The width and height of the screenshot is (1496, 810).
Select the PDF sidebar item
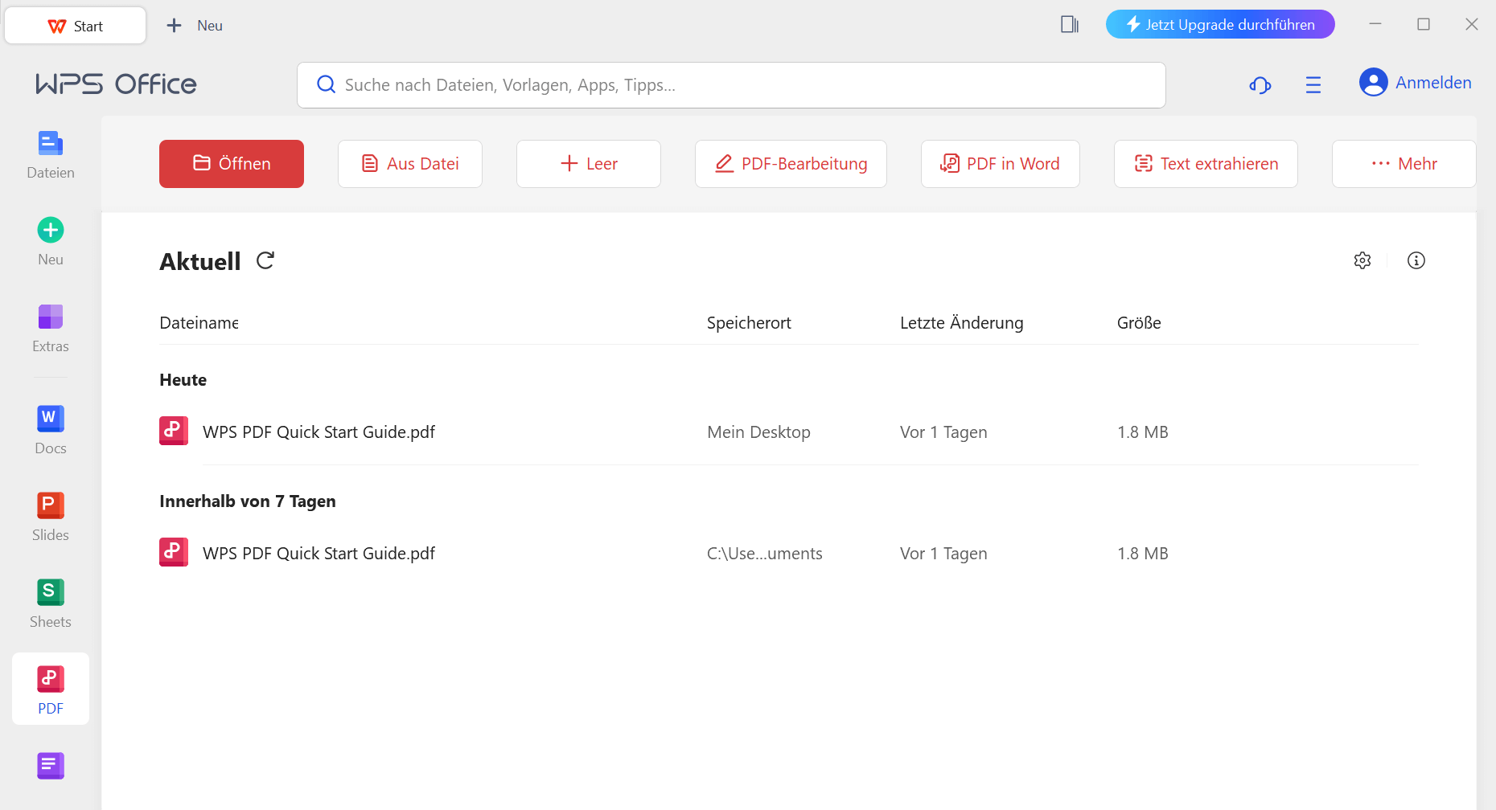[51, 689]
